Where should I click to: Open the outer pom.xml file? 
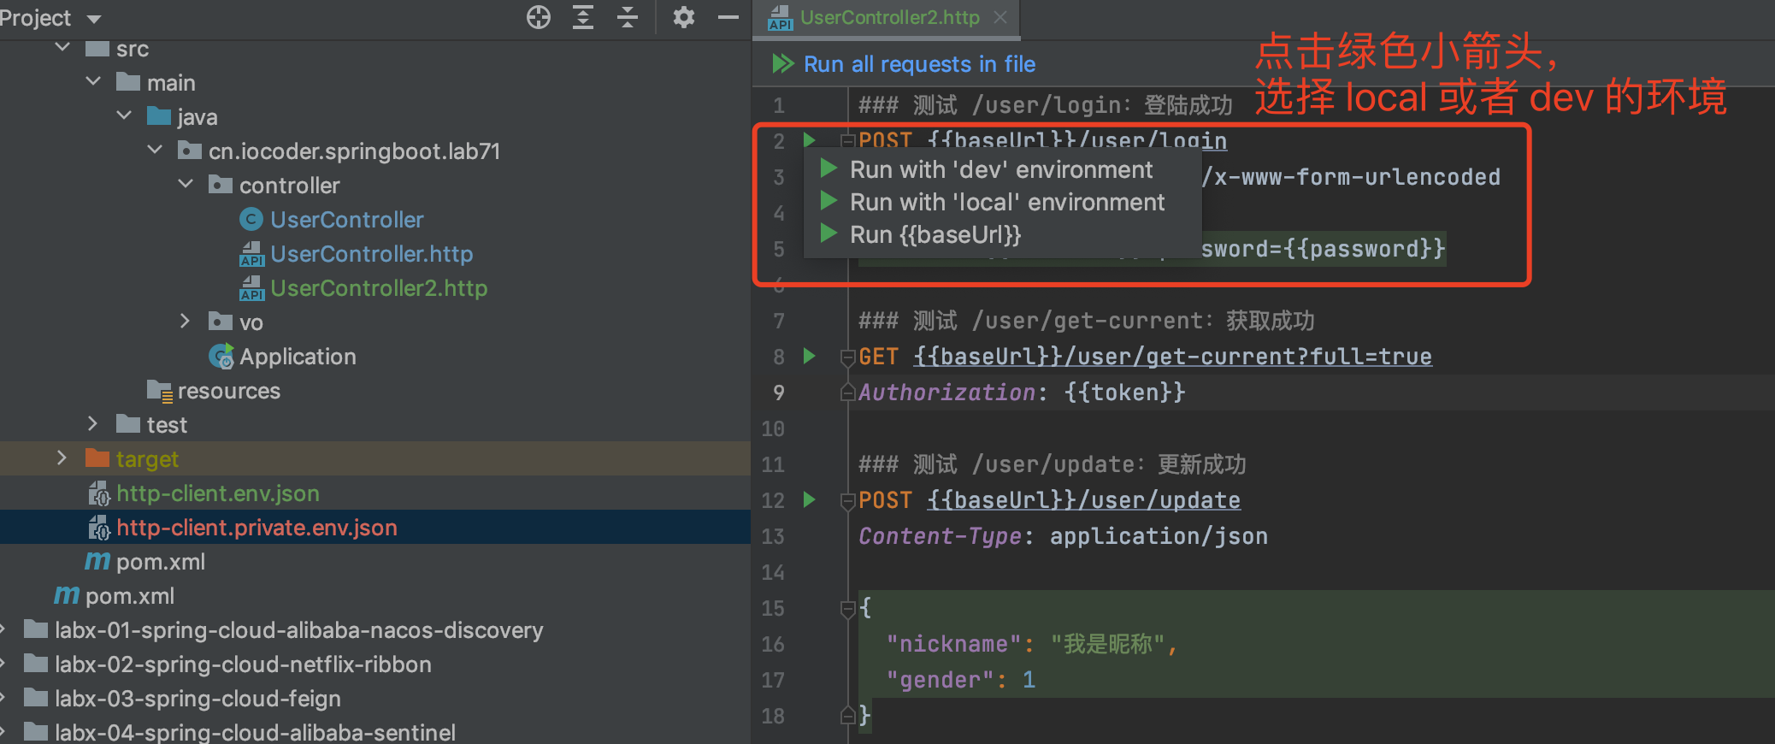point(130,596)
